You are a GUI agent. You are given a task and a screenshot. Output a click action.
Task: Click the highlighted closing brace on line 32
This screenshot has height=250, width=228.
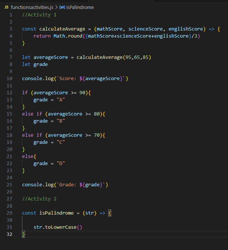[x=24, y=234]
